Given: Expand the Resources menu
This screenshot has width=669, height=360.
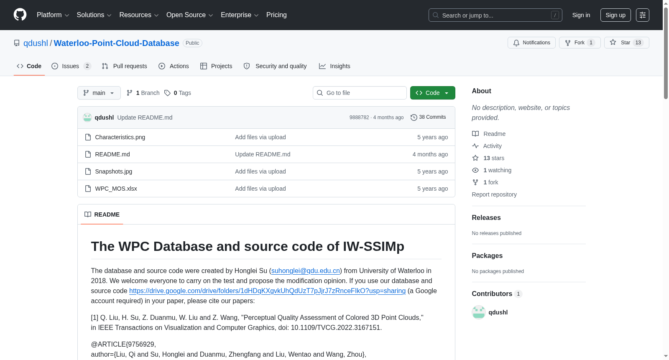Looking at the screenshot, I should click(139, 15).
